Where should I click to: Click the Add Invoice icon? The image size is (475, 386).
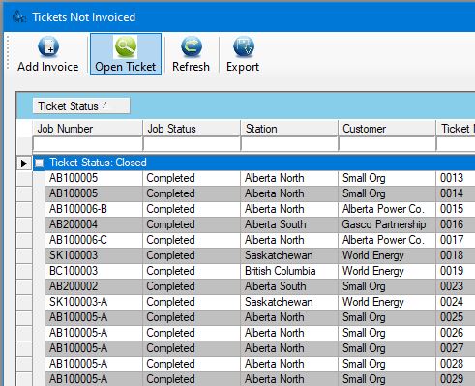coord(48,46)
